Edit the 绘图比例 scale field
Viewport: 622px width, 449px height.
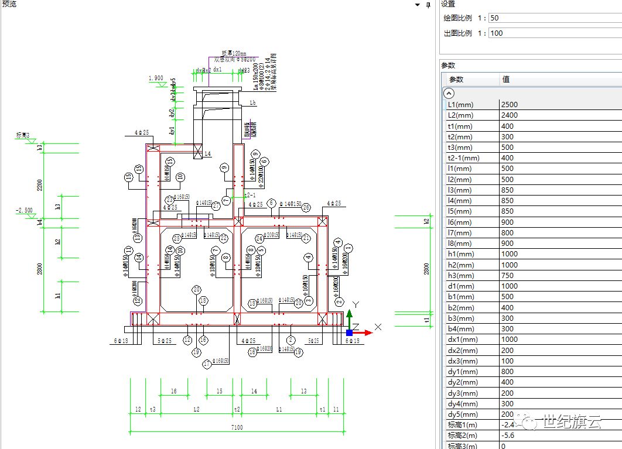(555, 18)
